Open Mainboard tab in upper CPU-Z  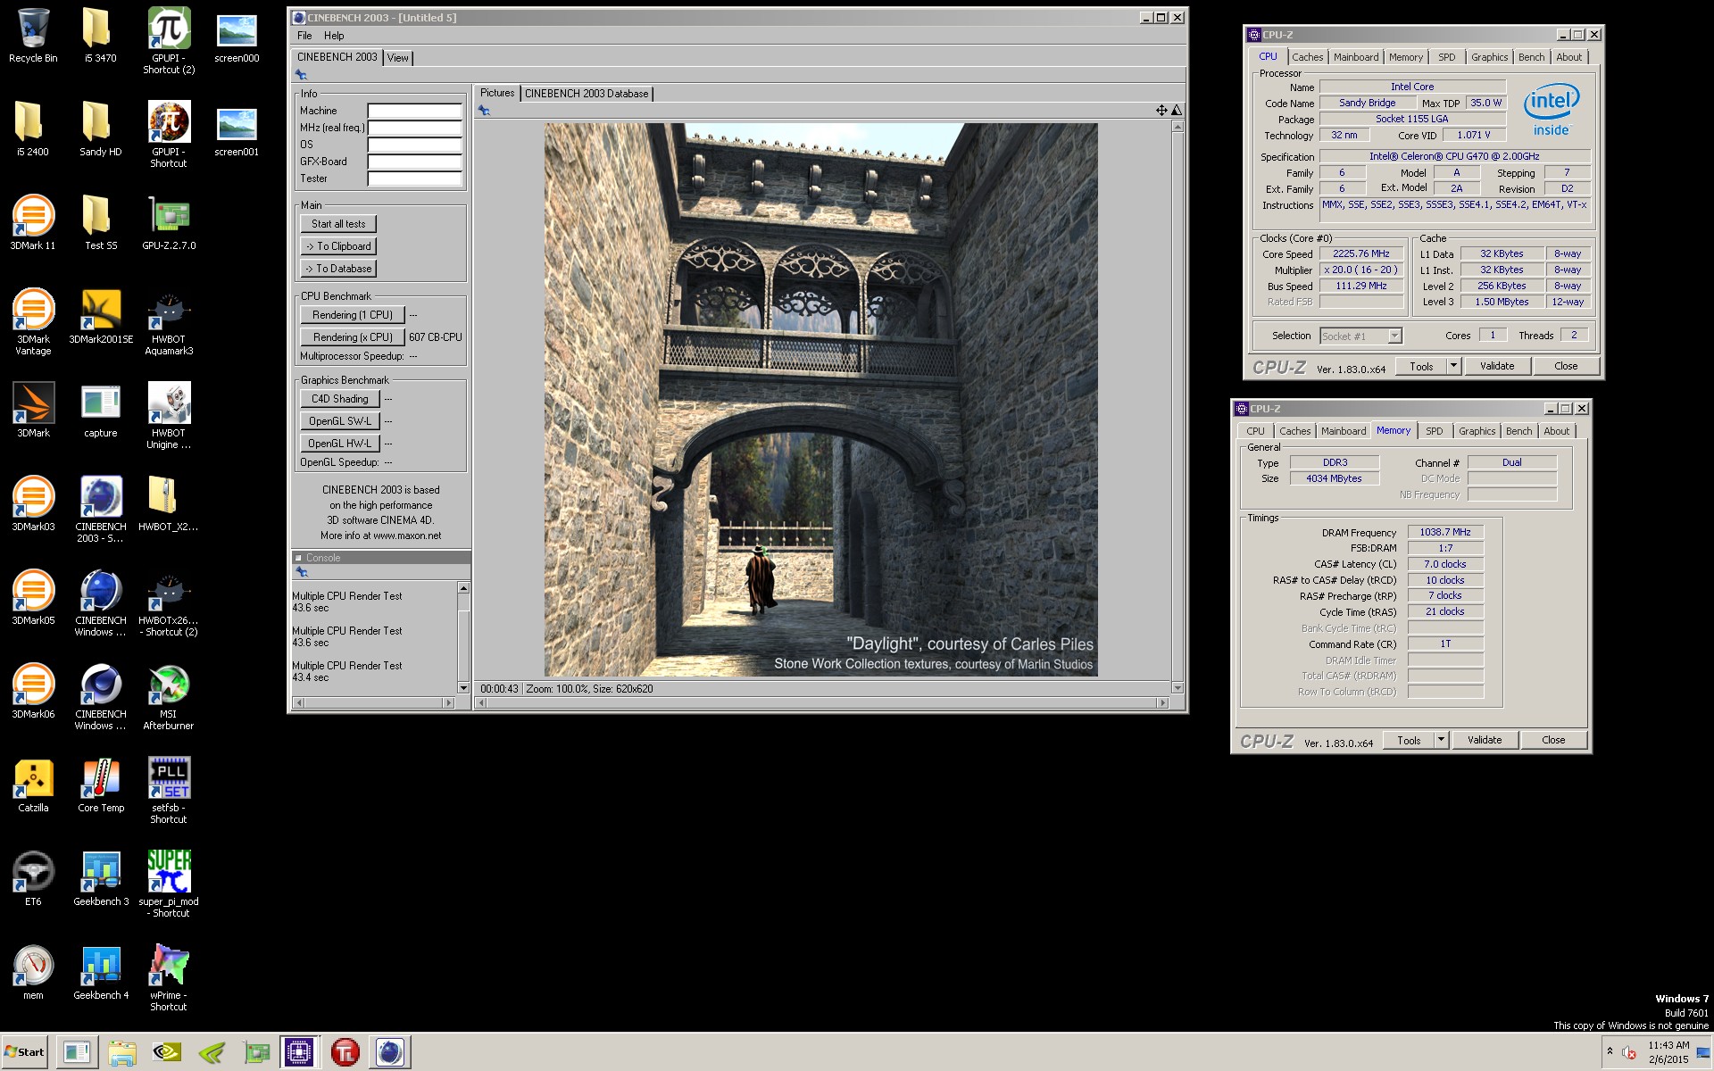1355,57
